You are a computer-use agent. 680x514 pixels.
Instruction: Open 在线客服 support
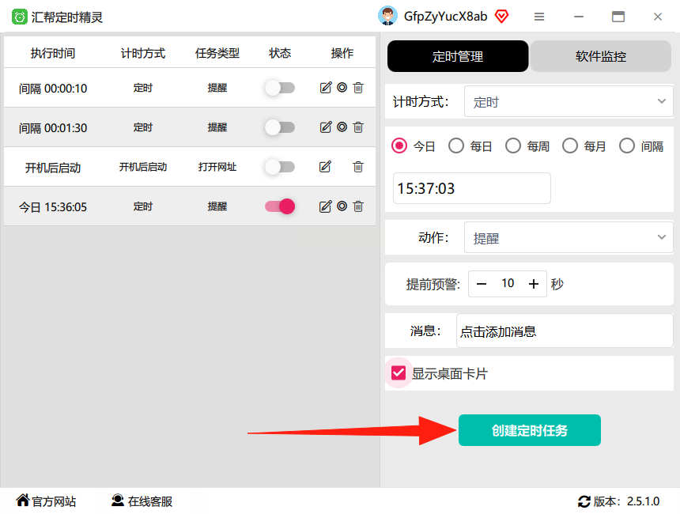[x=142, y=501]
